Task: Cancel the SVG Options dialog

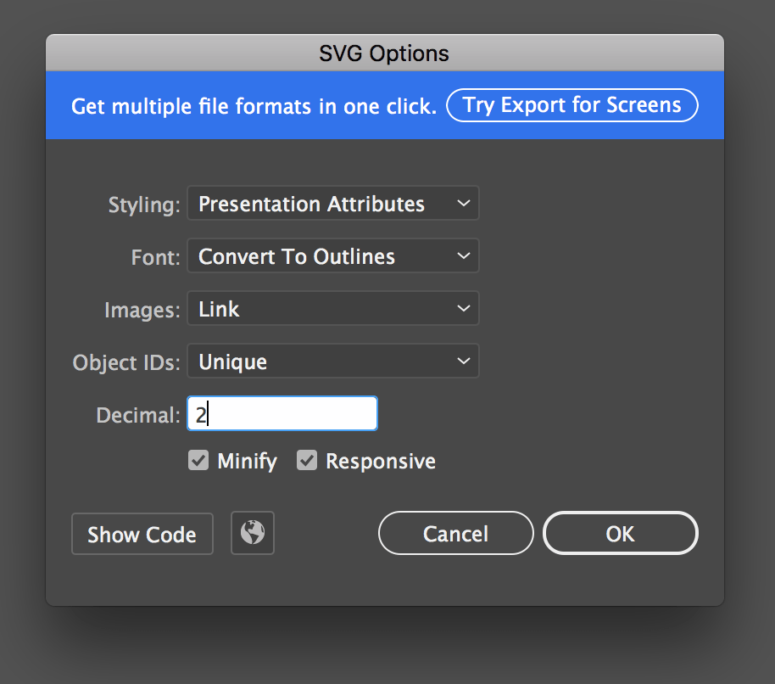Action: point(455,533)
